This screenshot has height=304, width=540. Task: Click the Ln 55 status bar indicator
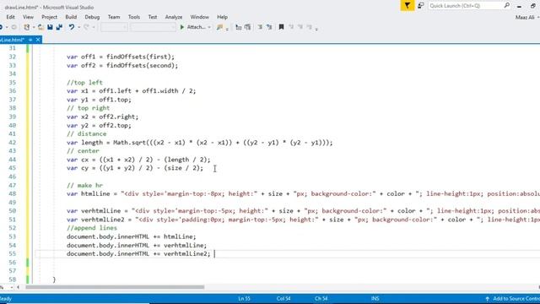coord(244,299)
